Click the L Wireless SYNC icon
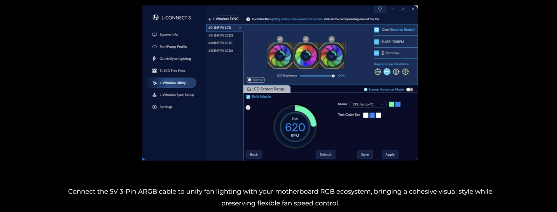 (210, 19)
